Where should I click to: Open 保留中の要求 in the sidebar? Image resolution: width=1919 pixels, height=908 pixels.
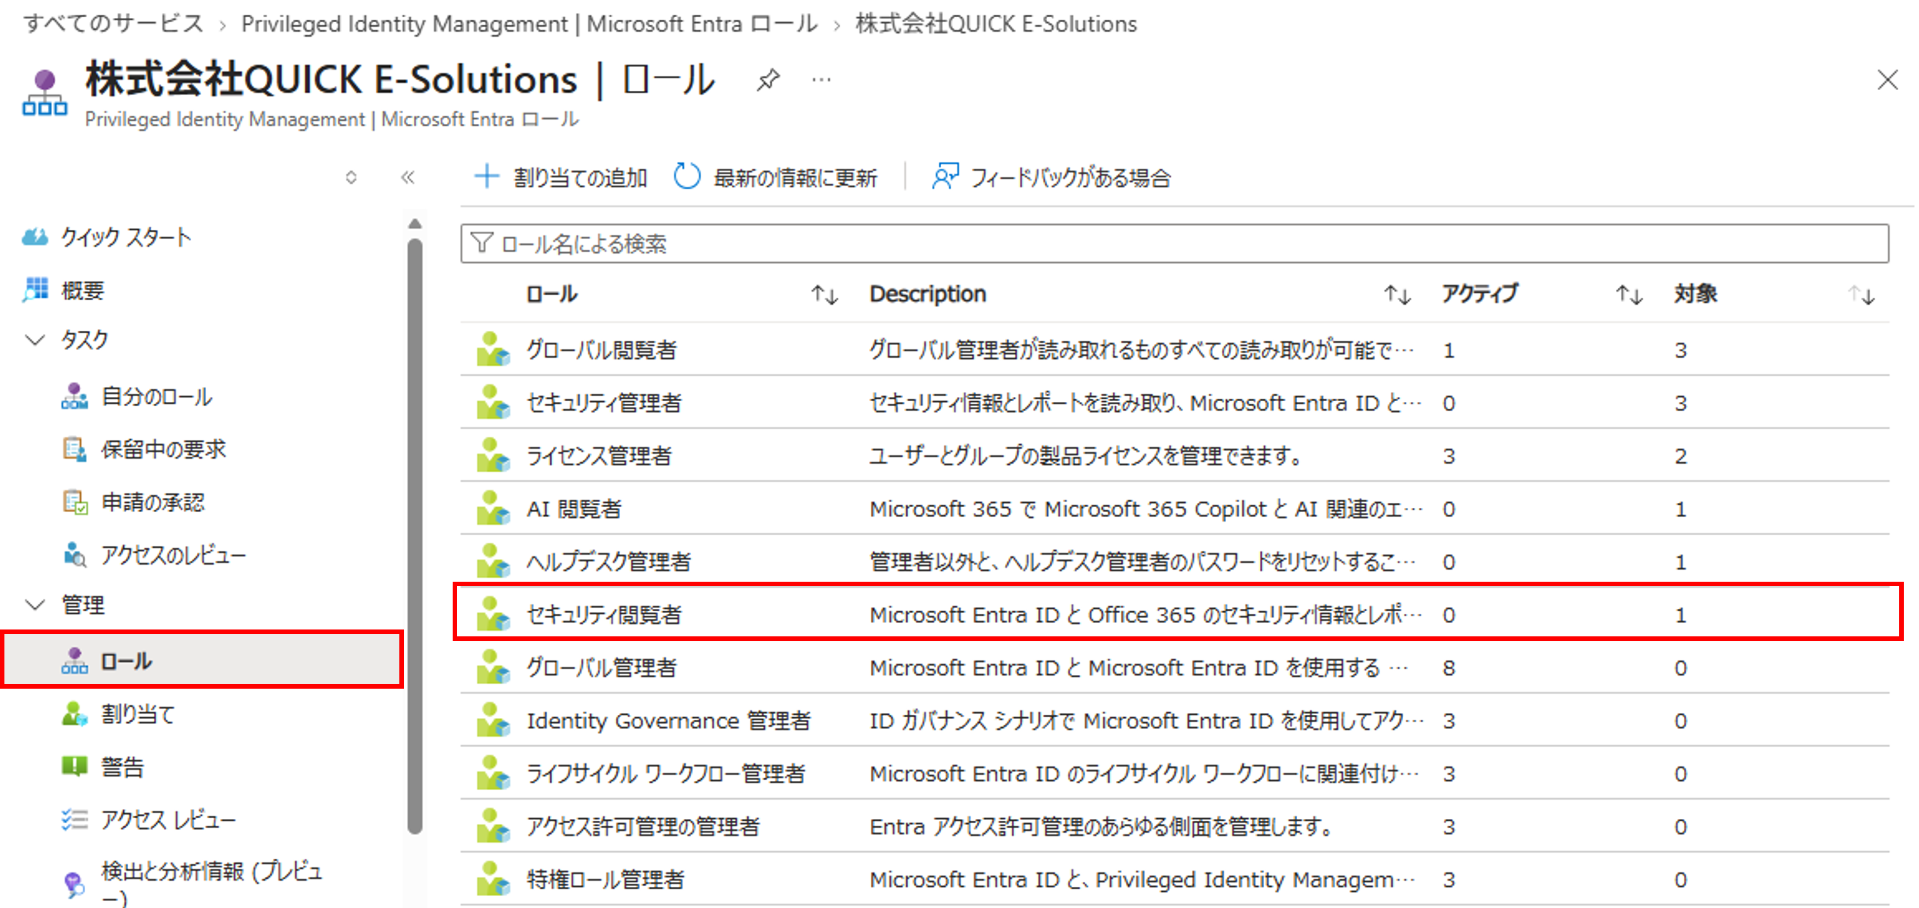(164, 449)
